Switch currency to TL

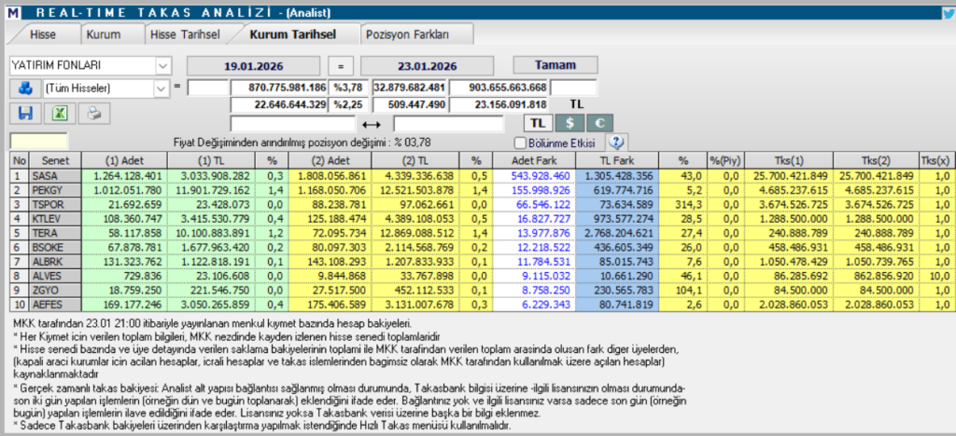tap(537, 123)
